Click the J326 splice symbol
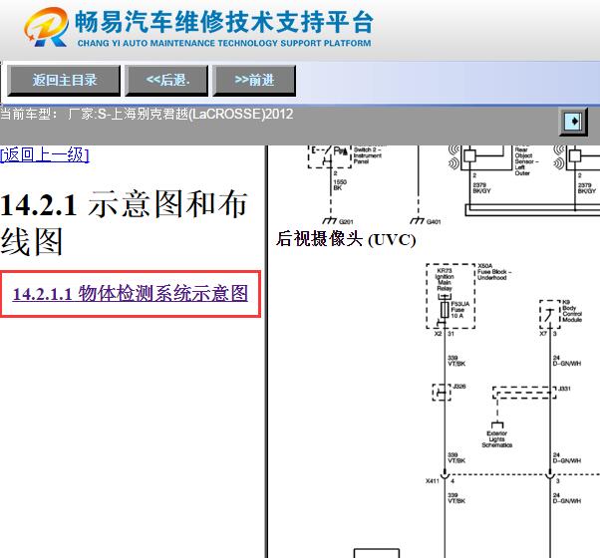 coord(442,392)
